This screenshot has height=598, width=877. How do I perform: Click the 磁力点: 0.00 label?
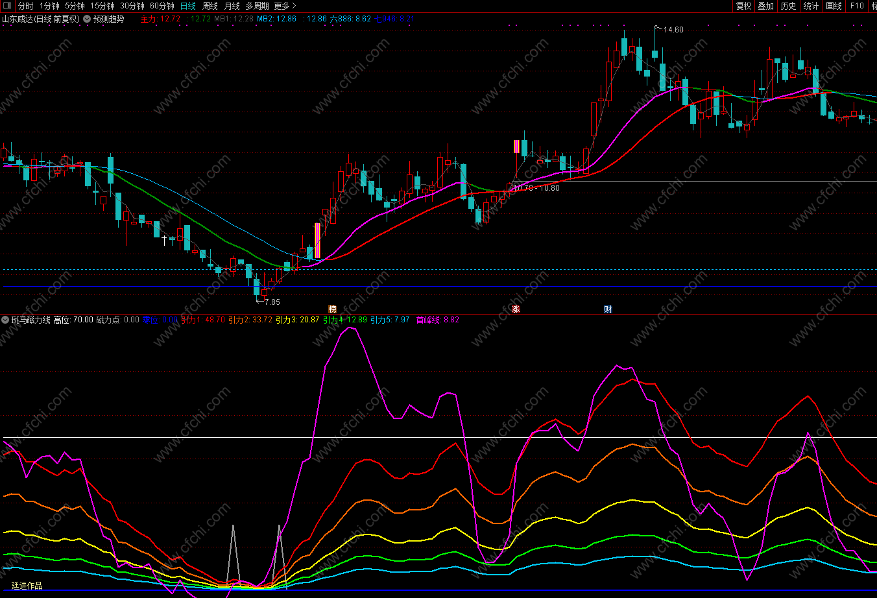point(118,320)
